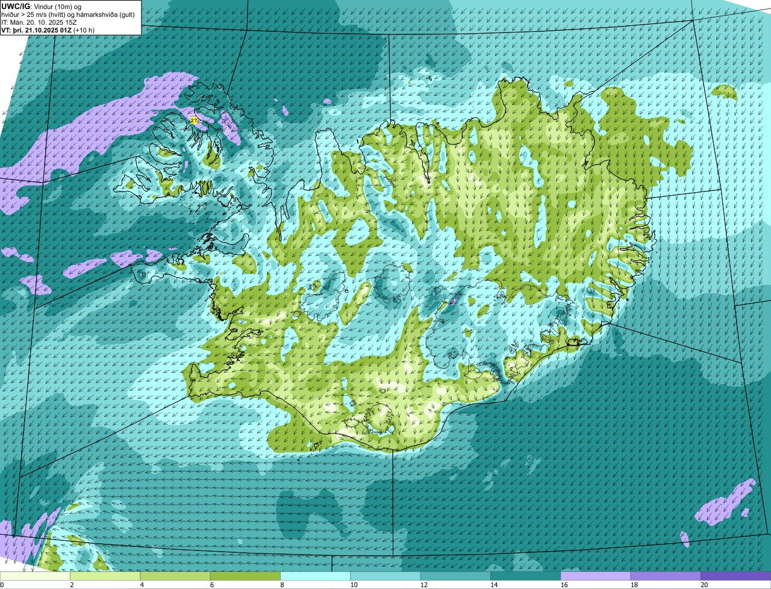Select the 4–6 m/s green swatch

click(175, 576)
